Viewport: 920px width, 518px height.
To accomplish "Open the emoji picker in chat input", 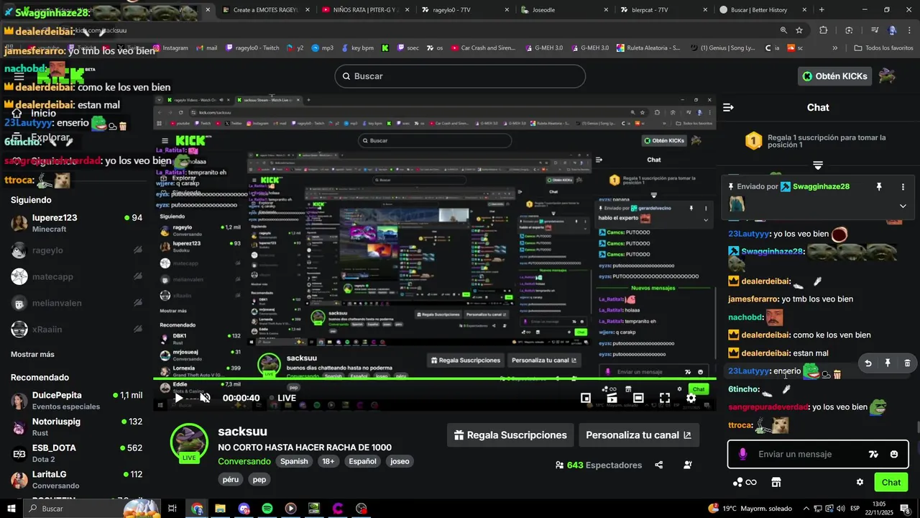I will (x=894, y=454).
